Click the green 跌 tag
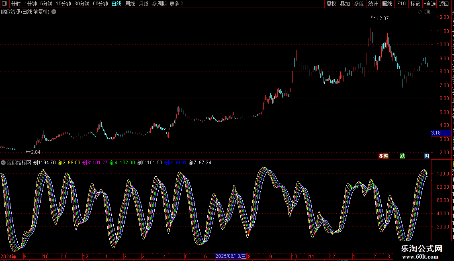The height and width of the screenshot is (261, 454). coord(403,156)
